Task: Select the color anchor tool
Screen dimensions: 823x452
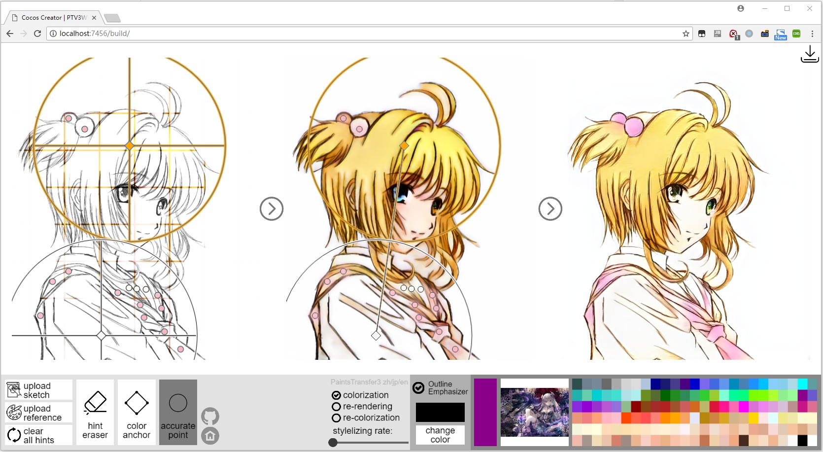Action: (137, 413)
